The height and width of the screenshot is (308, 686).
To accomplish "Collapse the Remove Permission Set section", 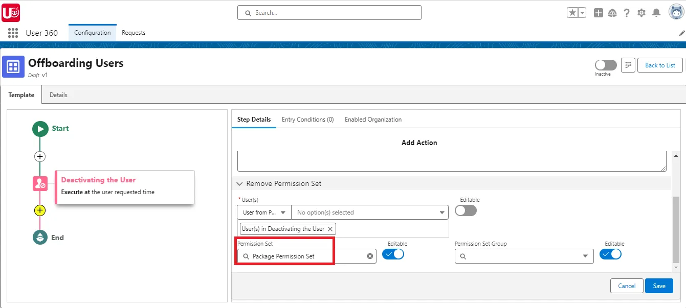I will tap(239, 183).
